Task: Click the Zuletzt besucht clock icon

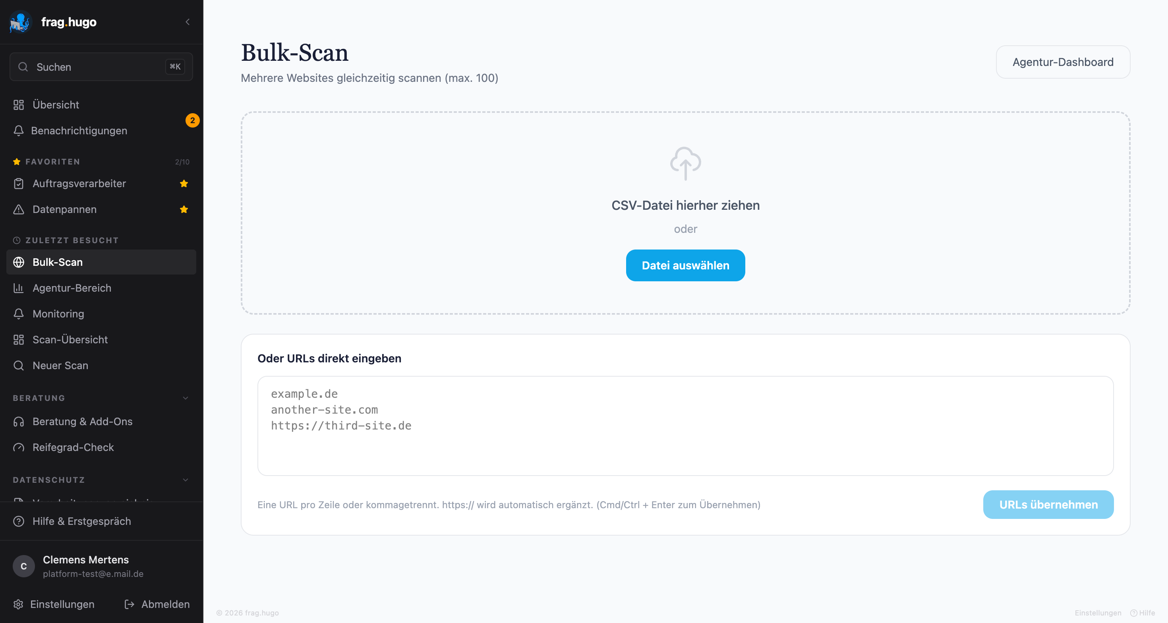Action: point(17,240)
